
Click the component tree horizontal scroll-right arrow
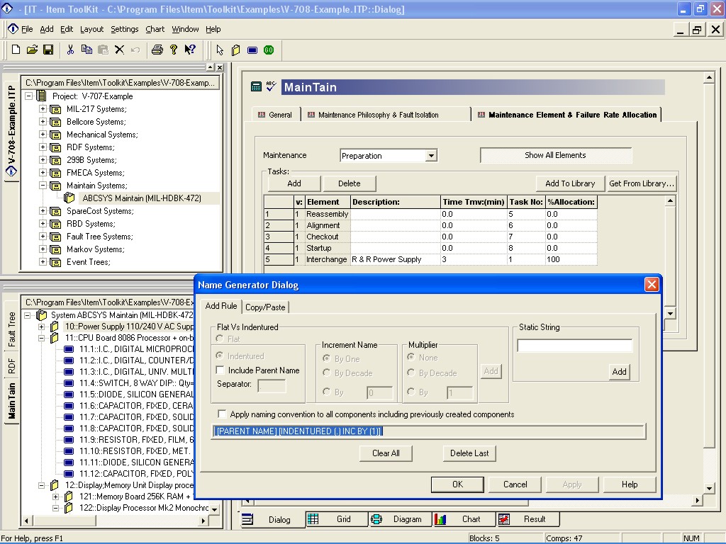(x=203, y=521)
